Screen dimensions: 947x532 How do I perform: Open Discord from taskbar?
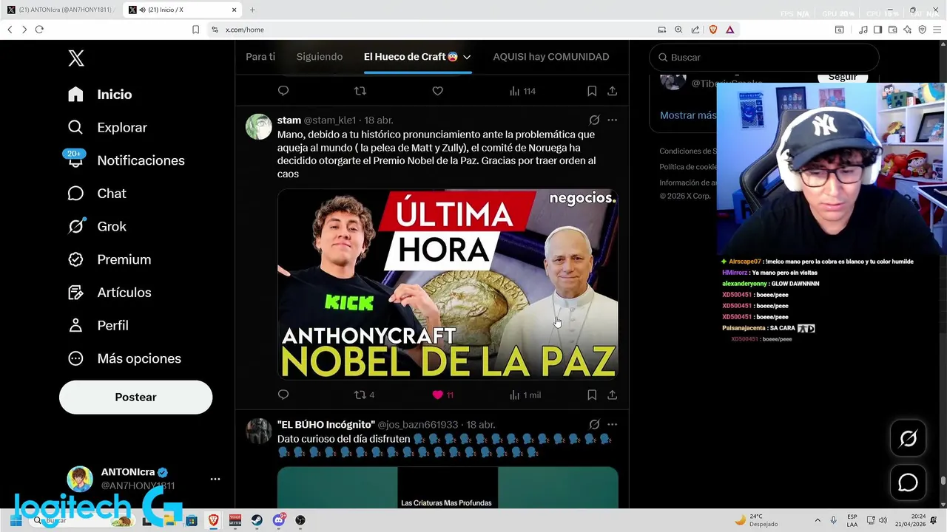(x=278, y=520)
